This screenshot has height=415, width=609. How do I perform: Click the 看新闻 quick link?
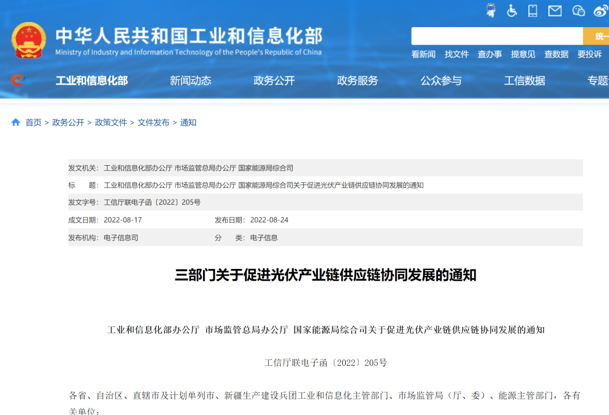[x=423, y=54]
